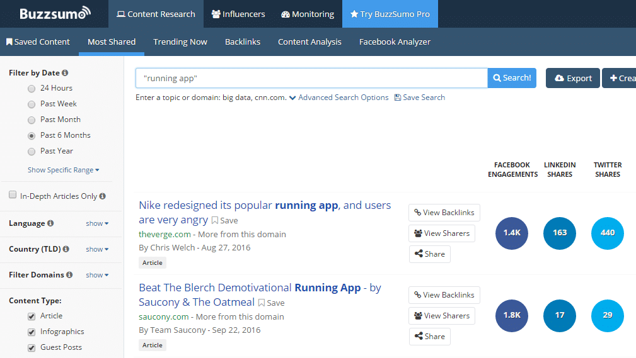Expand Show Specific Range options
Viewport: 636px width, 358px height.
[63, 170]
